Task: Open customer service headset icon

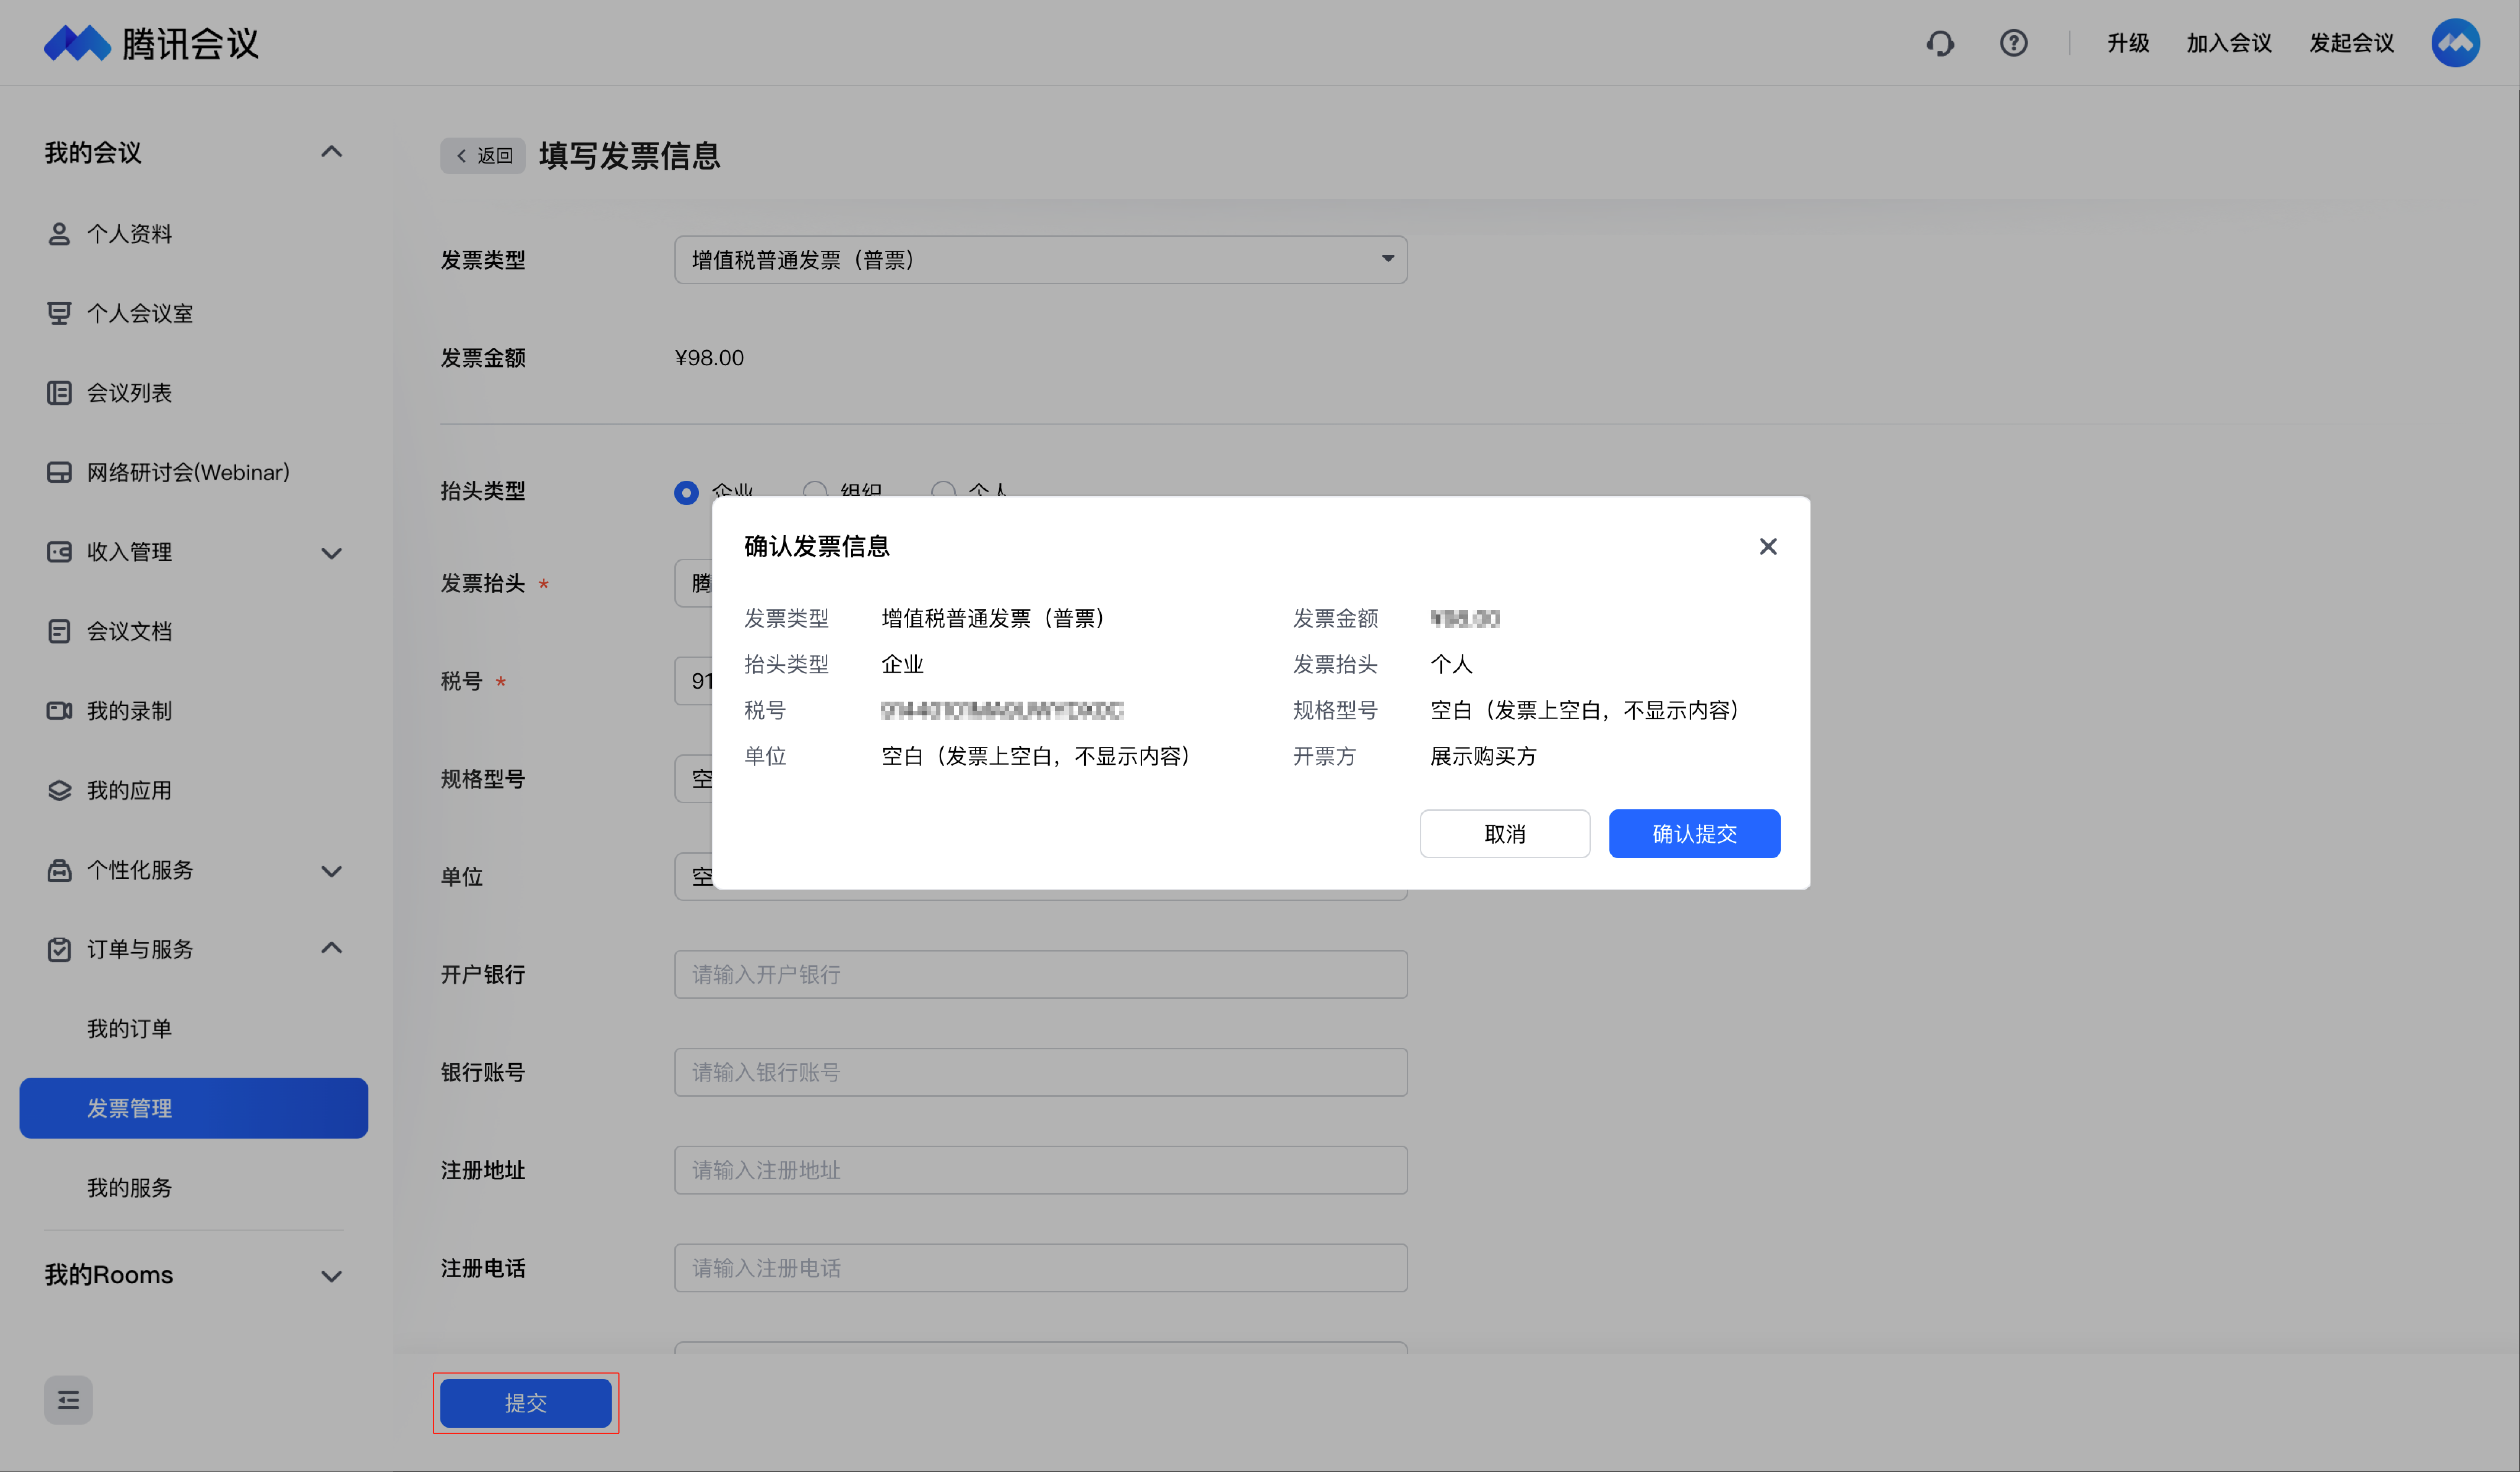Action: (1940, 43)
